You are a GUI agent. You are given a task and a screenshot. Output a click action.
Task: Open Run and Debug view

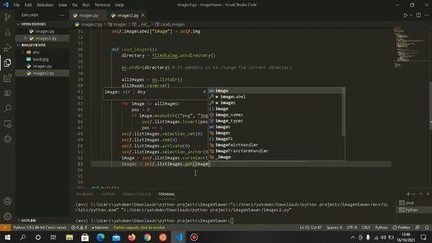[x=7, y=48]
